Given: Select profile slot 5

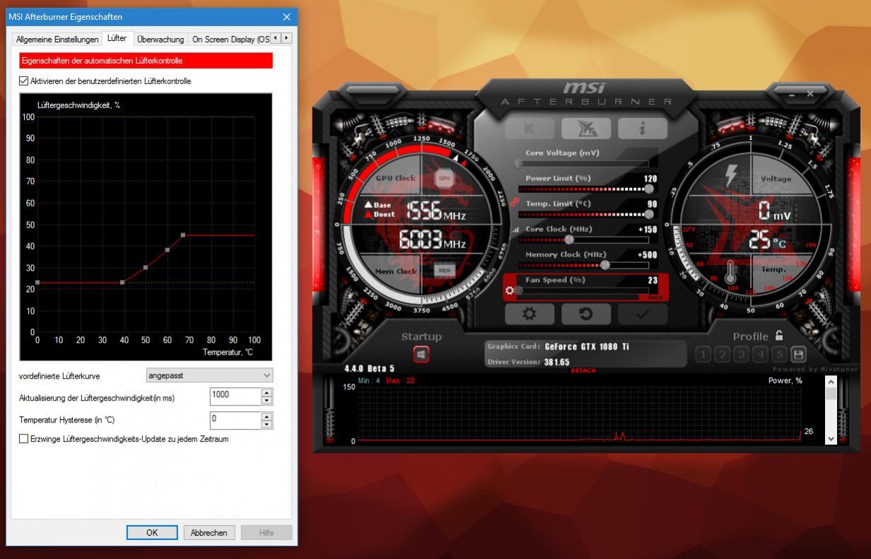Looking at the screenshot, I should pos(779,355).
